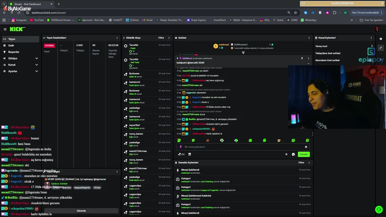386x217 pixels.
Task: Click the info icon on right rail
Action: (x=381, y=39)
